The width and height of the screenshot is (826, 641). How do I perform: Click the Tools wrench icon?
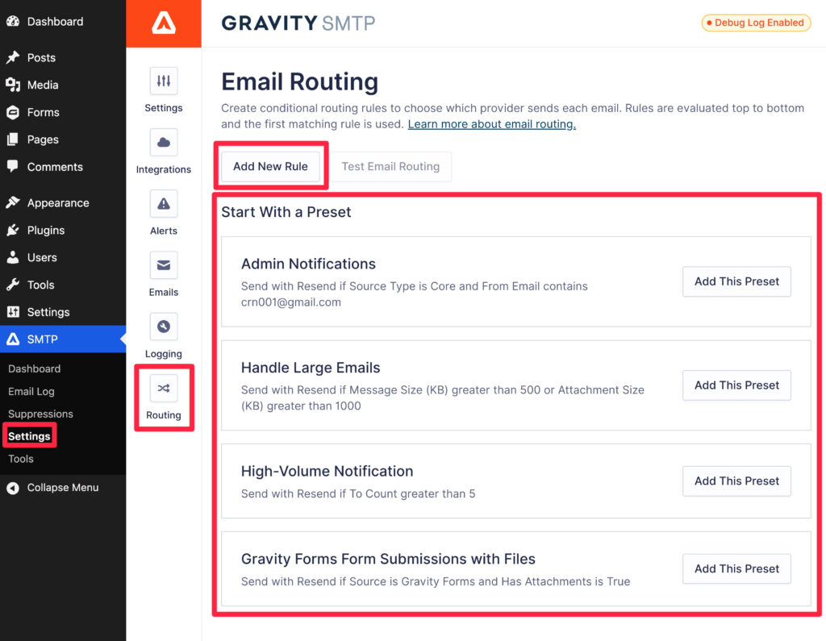13,285
